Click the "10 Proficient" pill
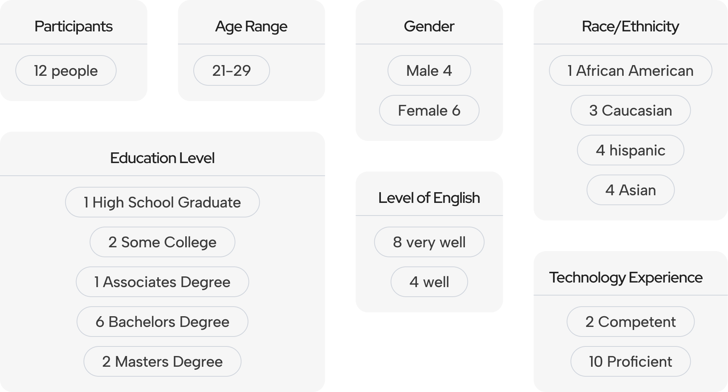 tap(630, 362)
